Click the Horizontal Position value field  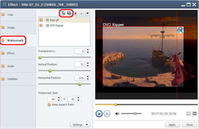[80, 78]
